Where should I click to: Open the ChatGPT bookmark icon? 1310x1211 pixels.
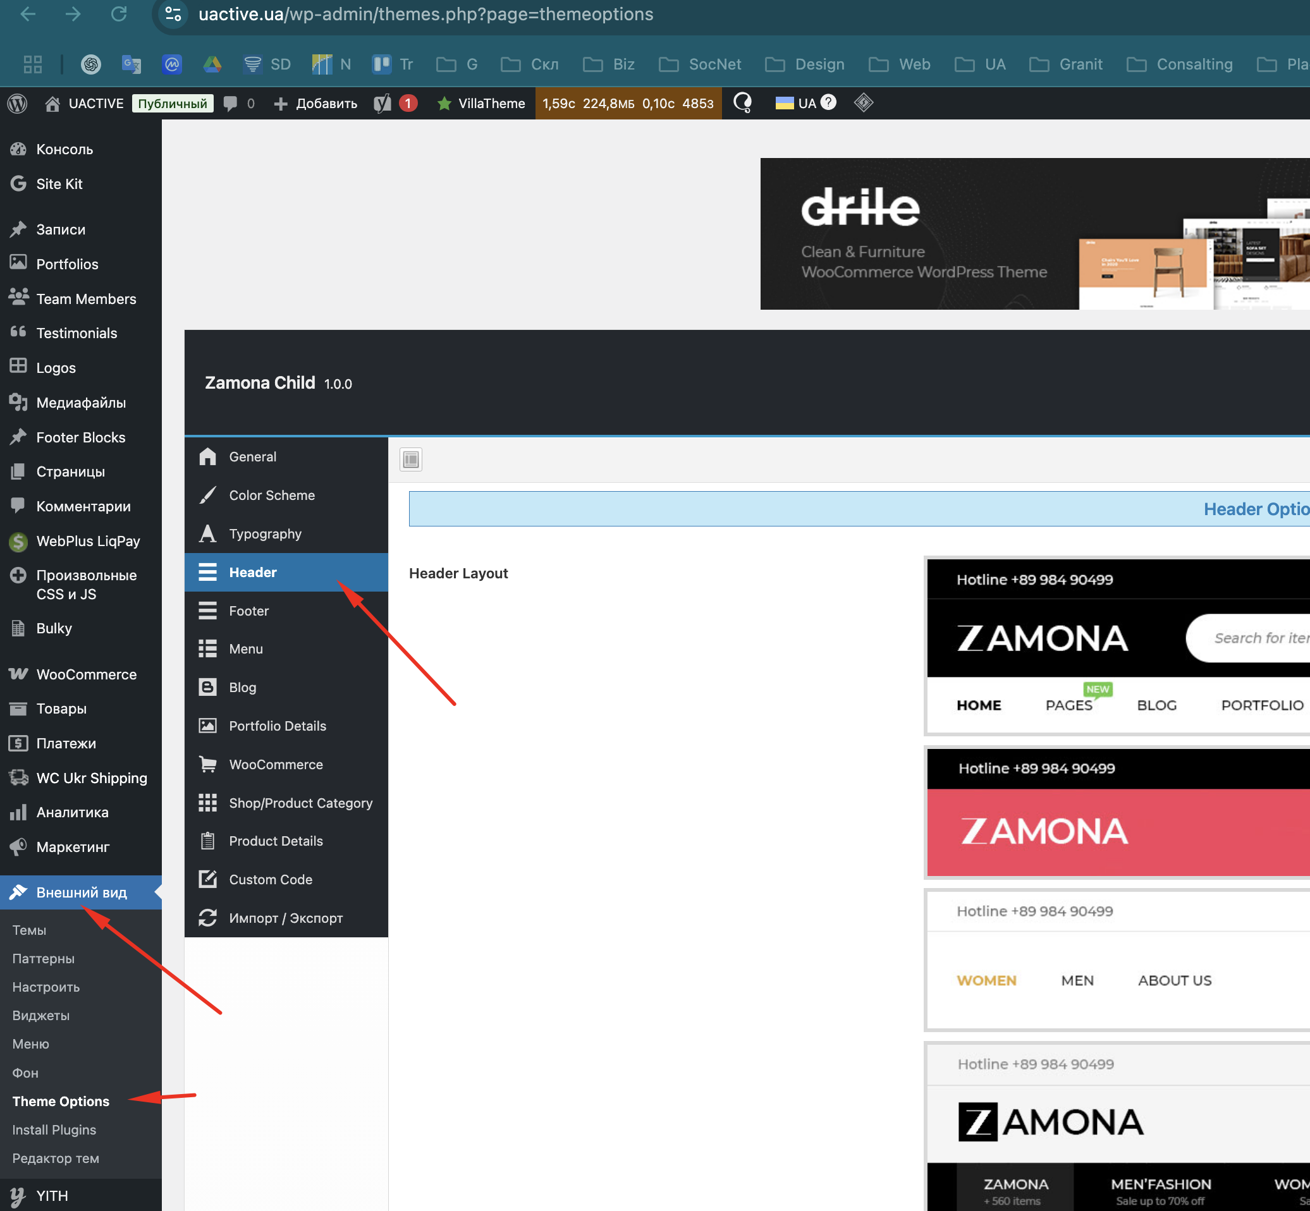90,64
